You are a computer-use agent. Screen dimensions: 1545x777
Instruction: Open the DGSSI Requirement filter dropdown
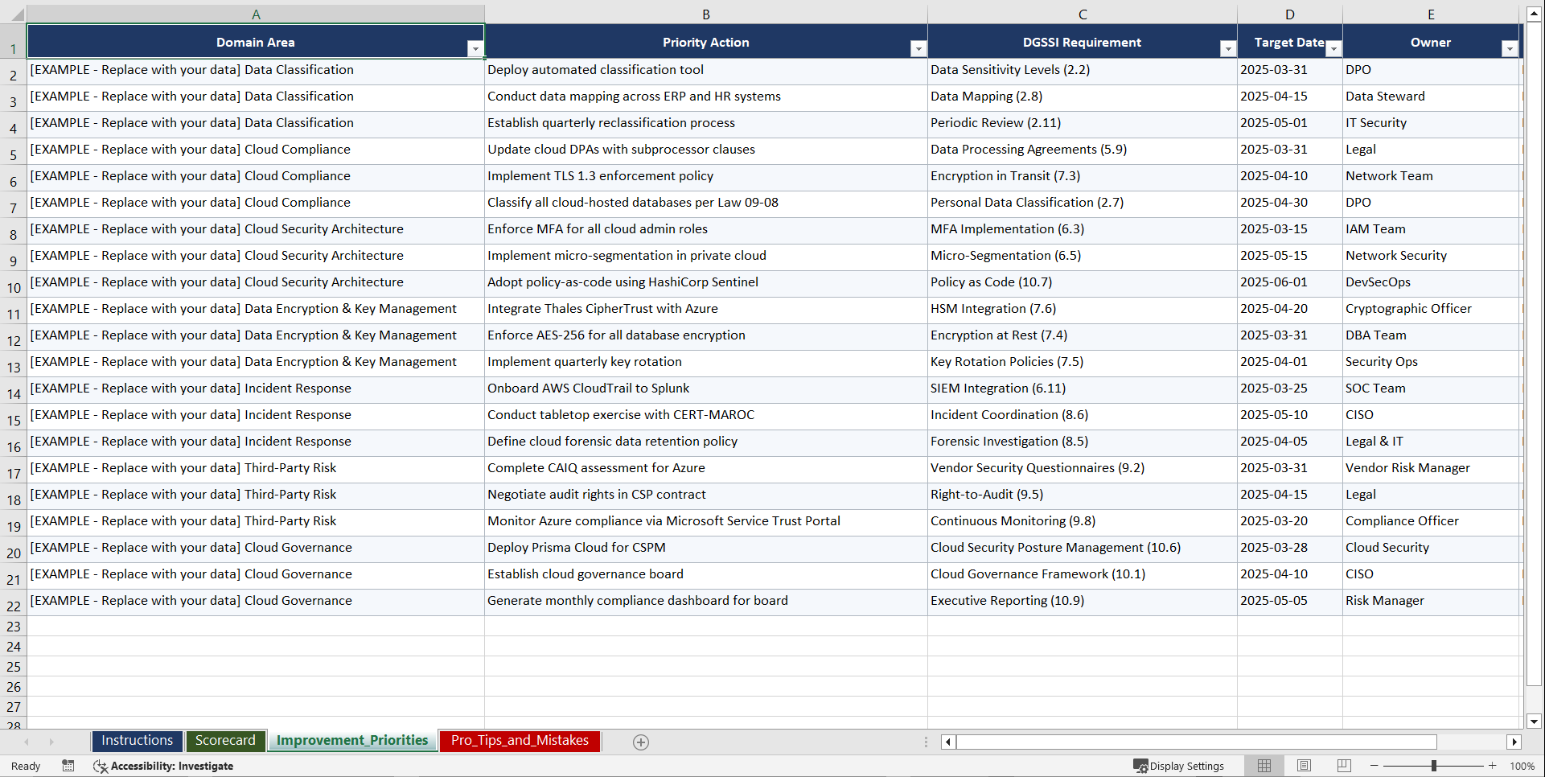(1227, 48)
